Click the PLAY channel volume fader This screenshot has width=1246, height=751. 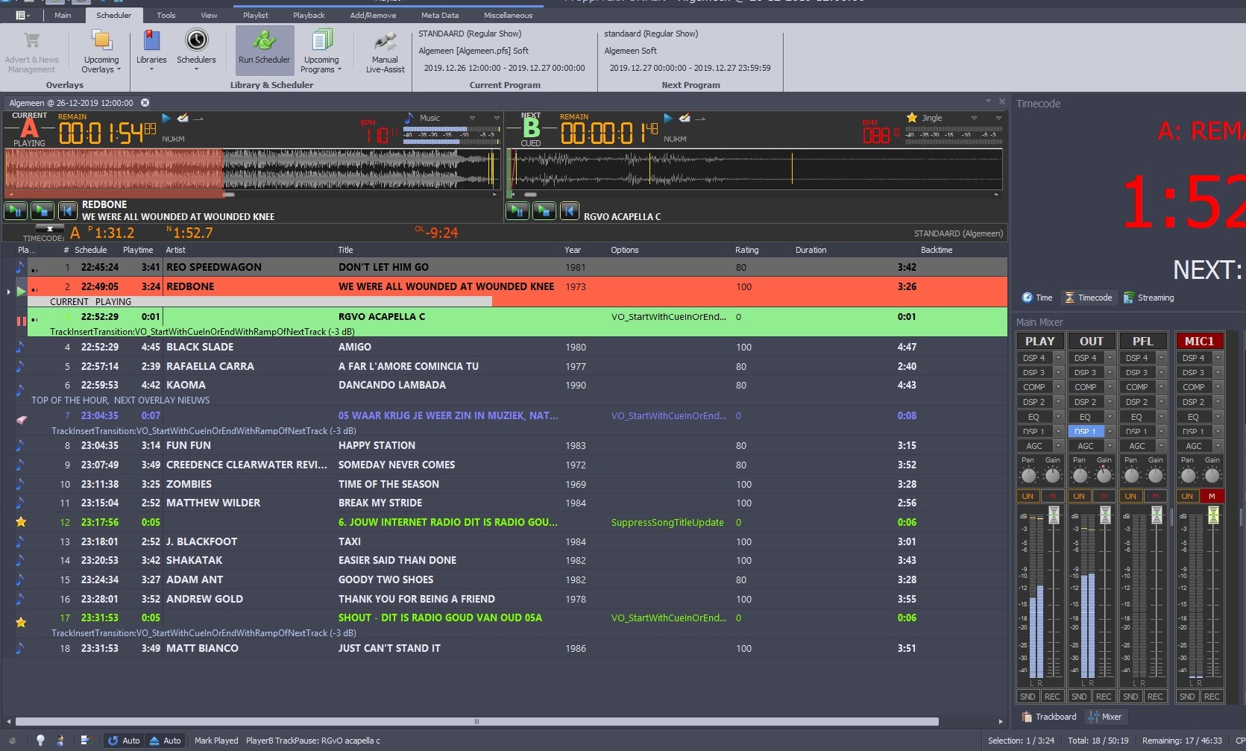pos(1054,514)
